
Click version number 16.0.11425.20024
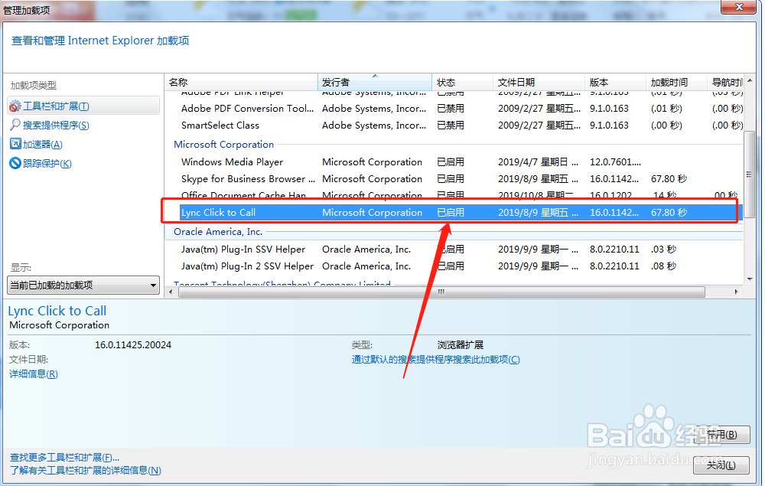(132, 345)
